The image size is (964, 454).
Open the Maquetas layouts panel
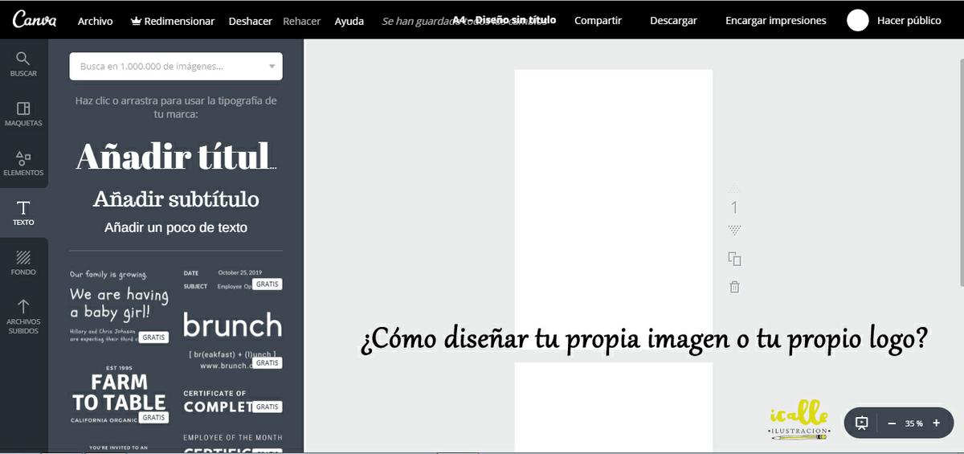coord(23,113)
